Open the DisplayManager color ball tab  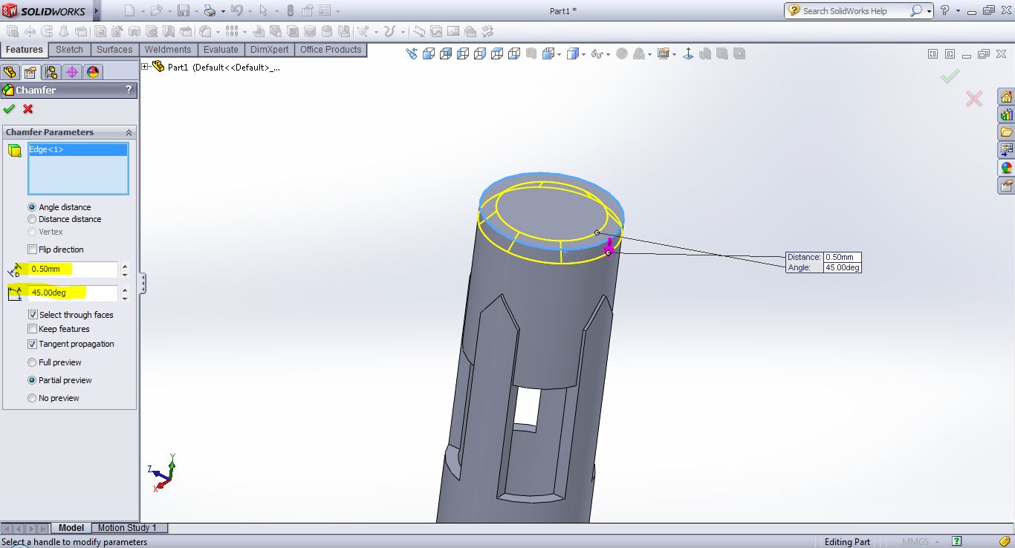[92, 72]
